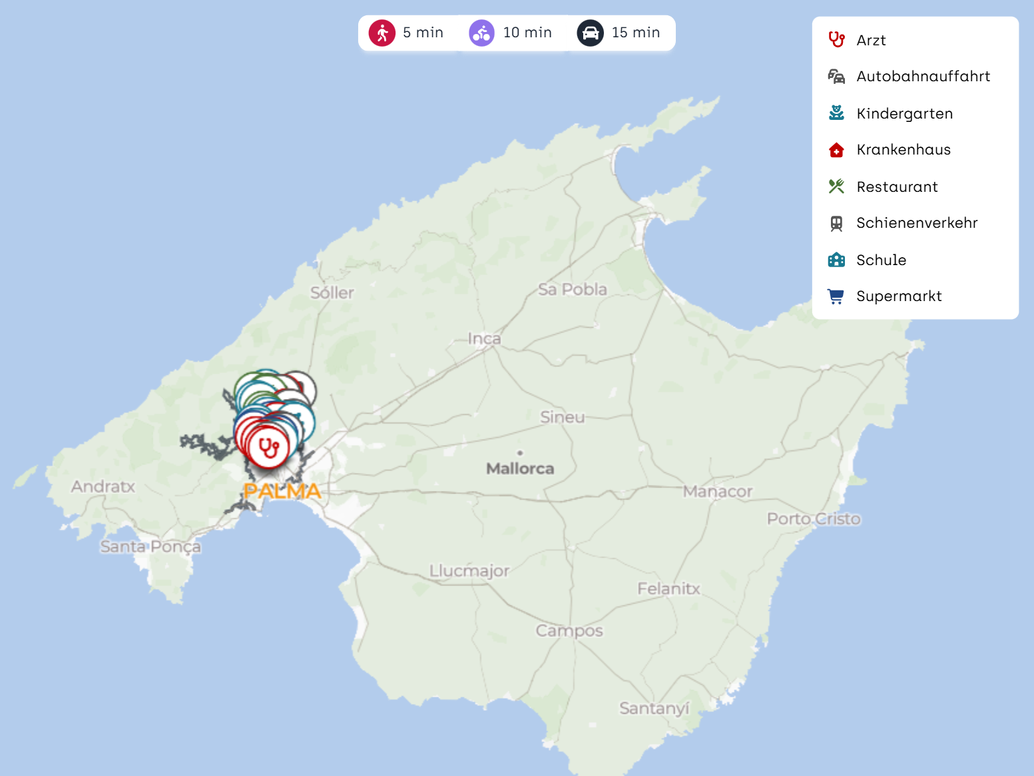Click the Restaurant fork and knife icon
The height and width of the screenshot is (776, 1034).
[x=836, y=187]
